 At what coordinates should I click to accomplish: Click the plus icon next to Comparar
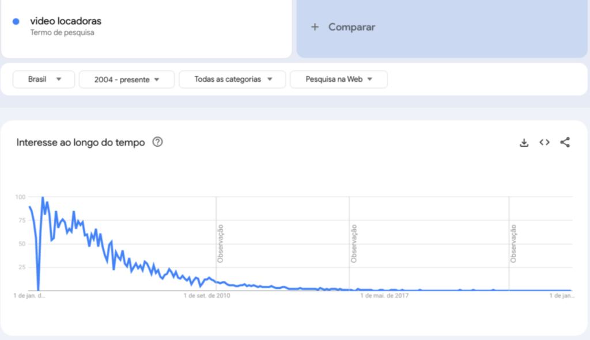click(x=316, y=27)
